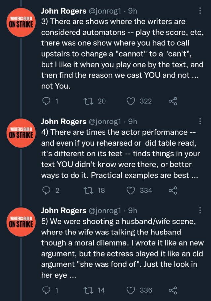Like the tweet with 322 likes
This screenshot has height=301, width=211.
click(131, 101)
